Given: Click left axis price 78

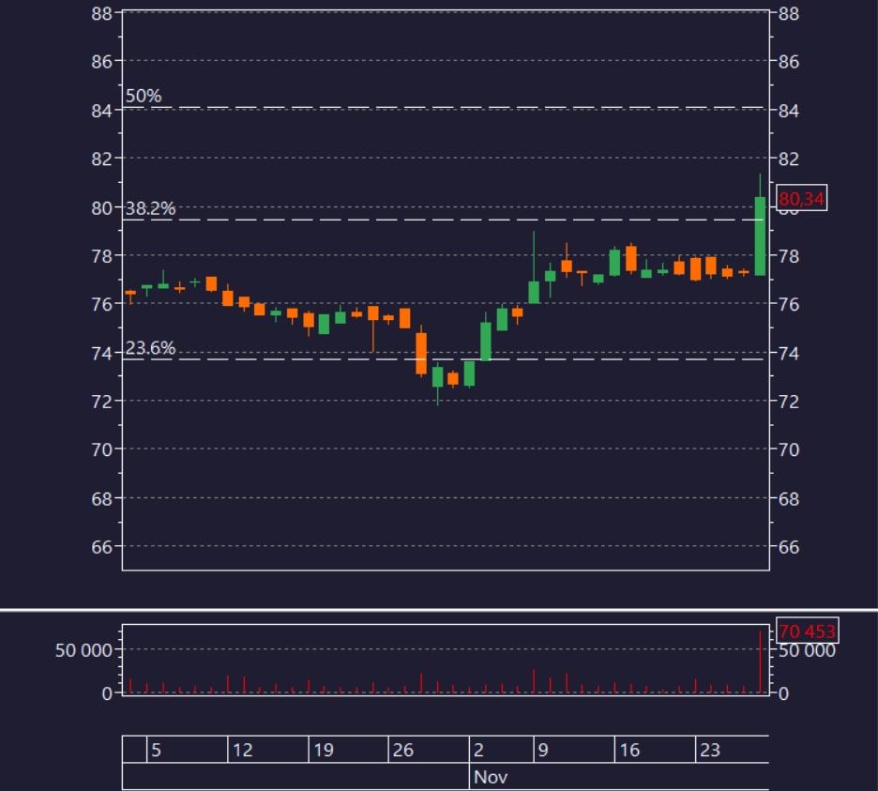Looking at the screenshot, I should click(102, 256).
